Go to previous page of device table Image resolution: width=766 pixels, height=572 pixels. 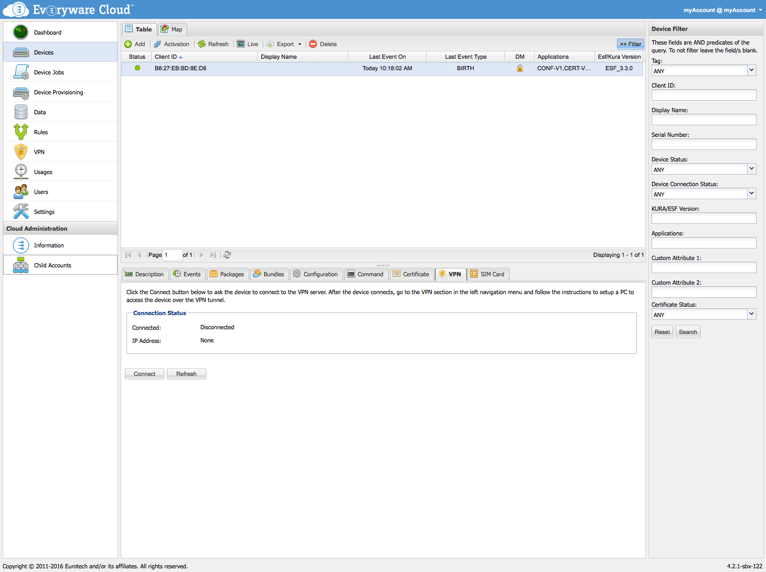pyautogui.click(x=139, y=255)
